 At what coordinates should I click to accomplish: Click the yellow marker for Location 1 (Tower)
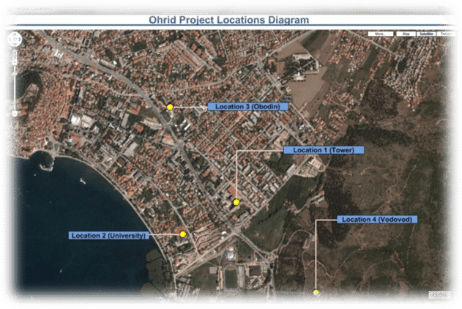[236, 201]
